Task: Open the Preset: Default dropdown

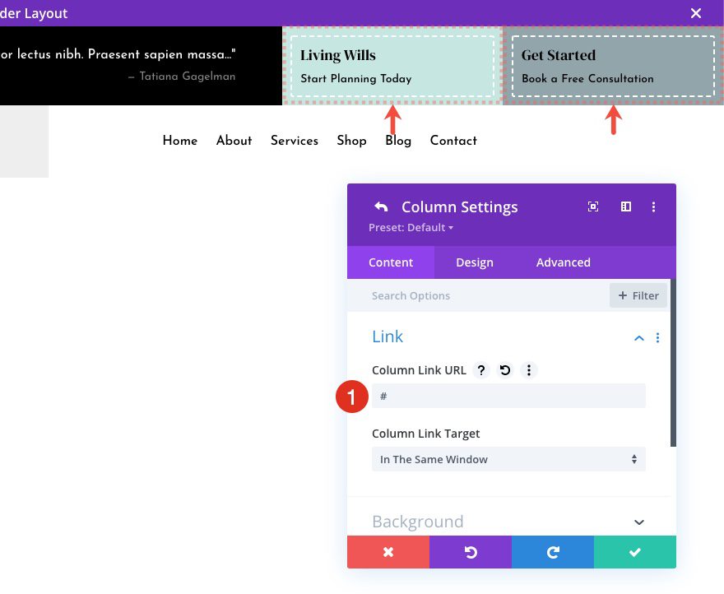Action: [411, 227]
